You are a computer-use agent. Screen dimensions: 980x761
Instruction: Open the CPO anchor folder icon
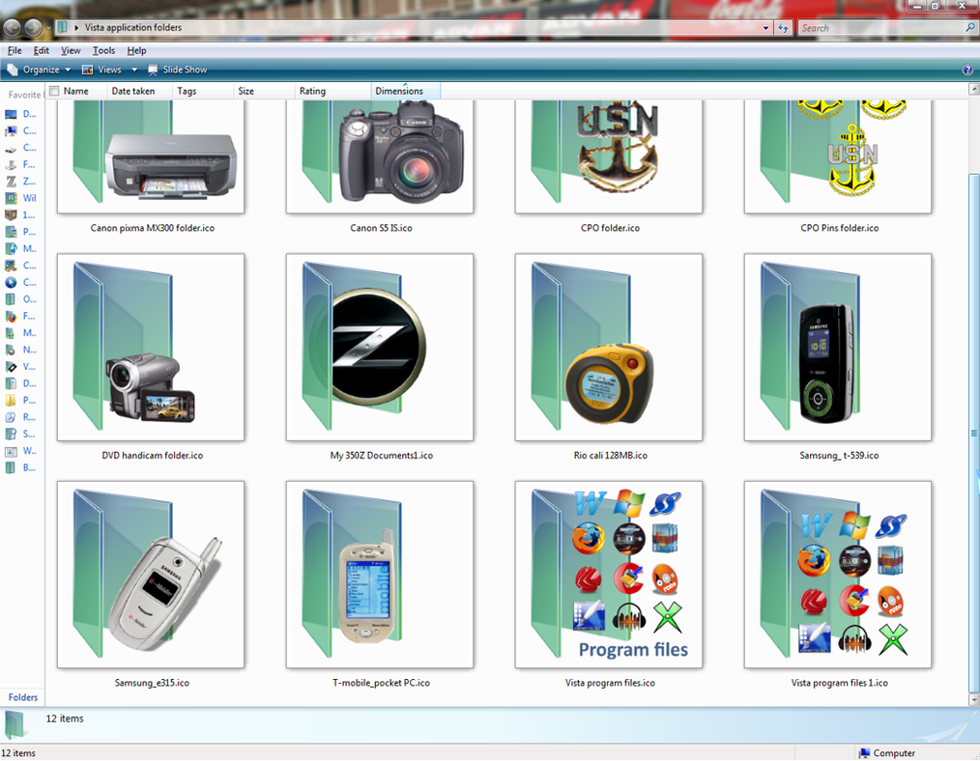point(609,155)
